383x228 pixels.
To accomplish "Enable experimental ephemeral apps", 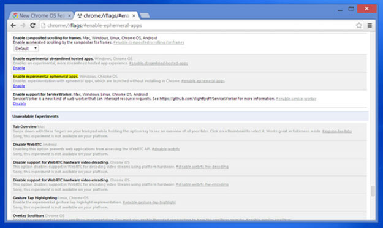I will (x=19, y=86).
